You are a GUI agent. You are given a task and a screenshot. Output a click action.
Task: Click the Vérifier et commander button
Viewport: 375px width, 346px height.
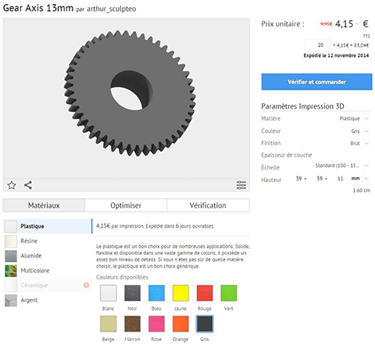[x=317, y=82]
